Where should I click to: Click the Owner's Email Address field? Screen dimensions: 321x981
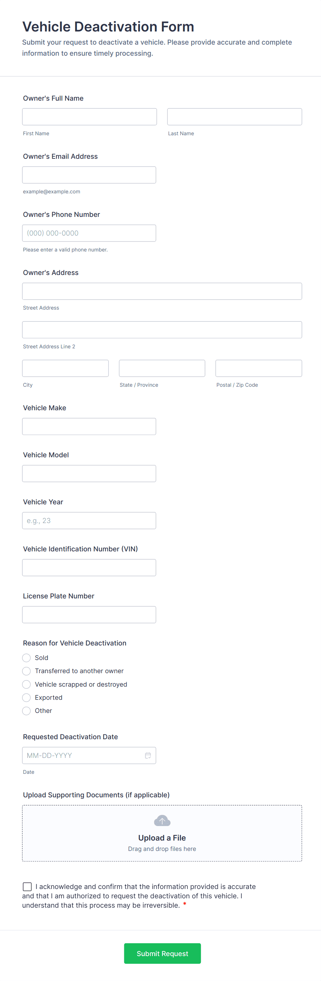coord(89,175)
